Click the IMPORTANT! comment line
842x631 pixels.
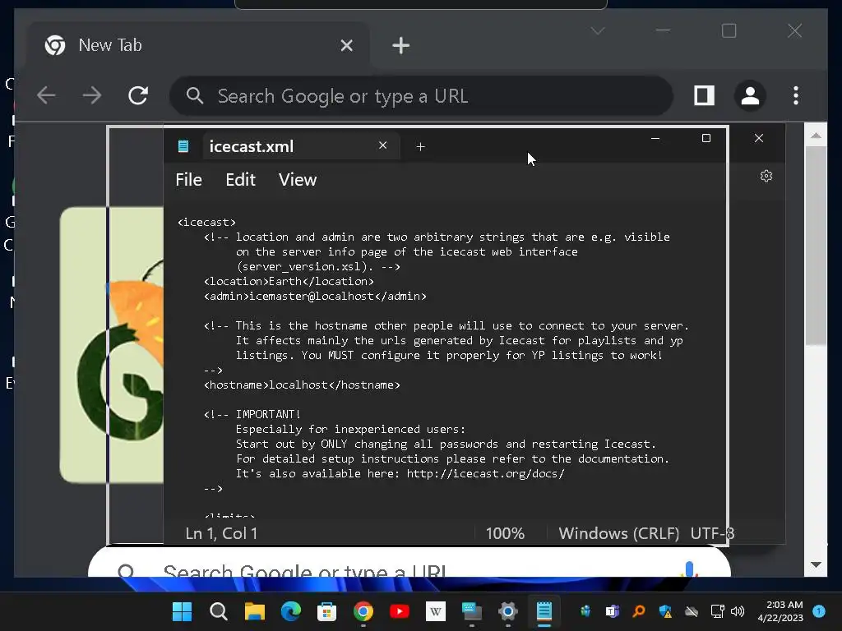click(252, 414)
